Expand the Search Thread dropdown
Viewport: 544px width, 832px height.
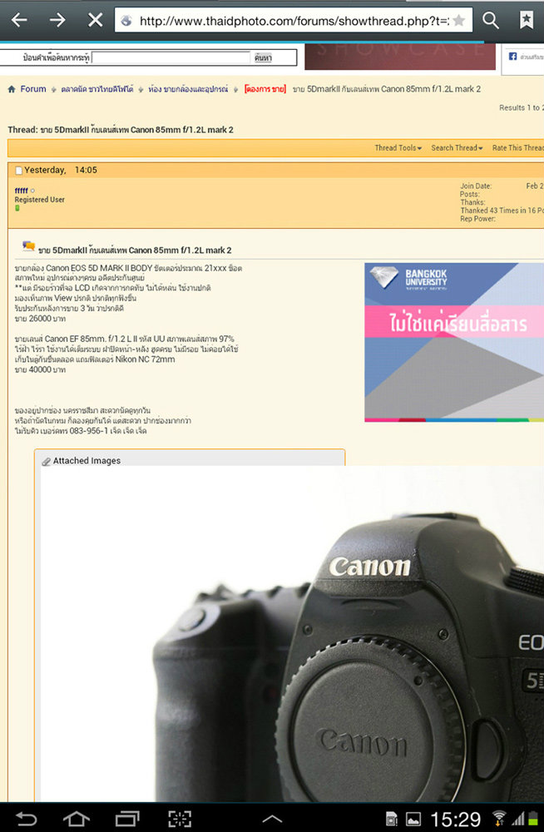457,148
